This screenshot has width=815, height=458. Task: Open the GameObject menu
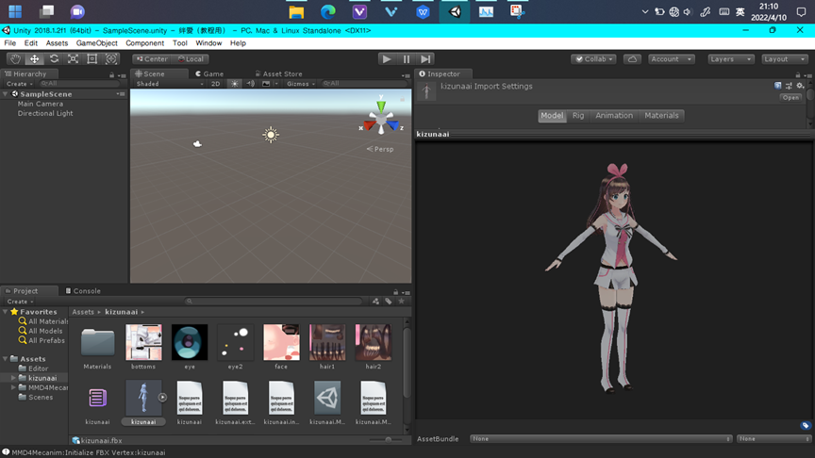(96, 43)
